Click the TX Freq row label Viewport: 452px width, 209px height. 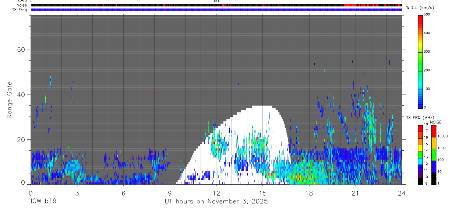click(20, 10)
